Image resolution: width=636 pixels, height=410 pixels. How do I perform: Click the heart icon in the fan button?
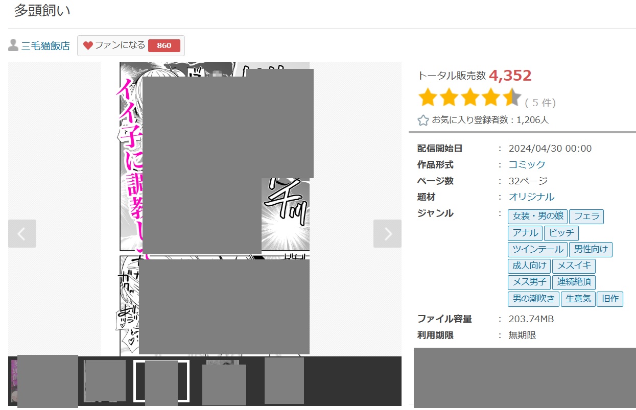coord(88,45)
